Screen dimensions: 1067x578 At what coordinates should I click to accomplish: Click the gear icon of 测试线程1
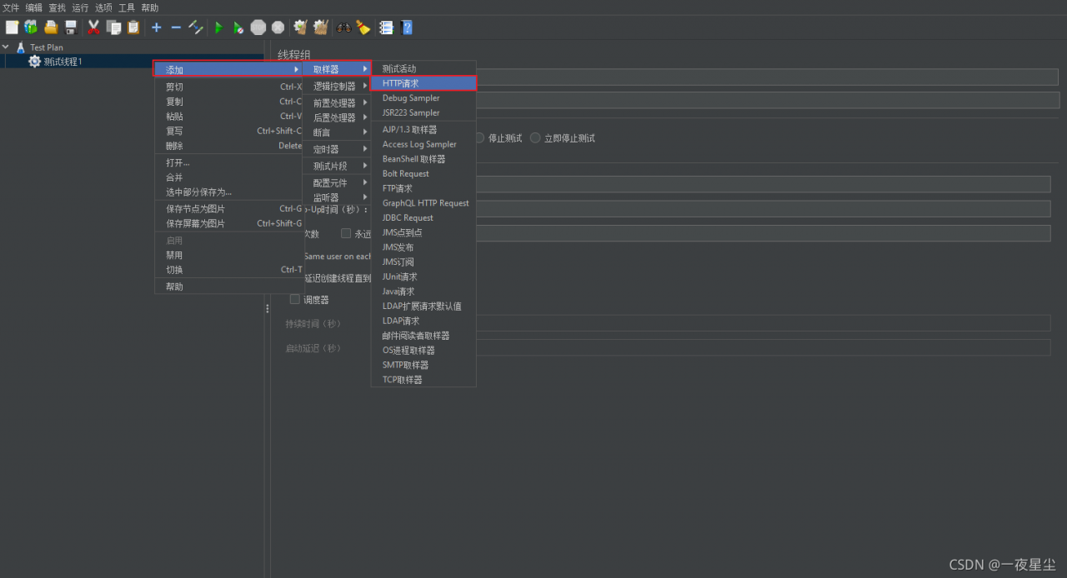34,62
